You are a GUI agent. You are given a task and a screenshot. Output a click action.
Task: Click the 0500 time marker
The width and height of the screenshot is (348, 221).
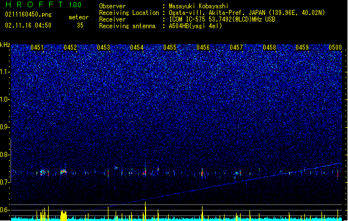coord(335,48)
